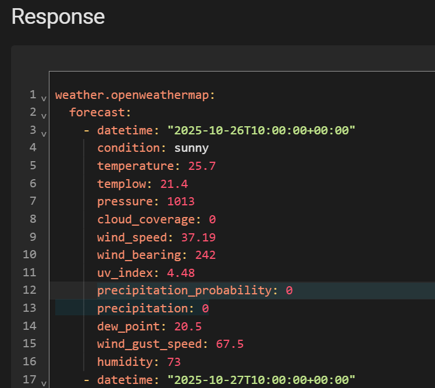
Task: Click the cloud_coverage key text
Action: pos(145,219)
